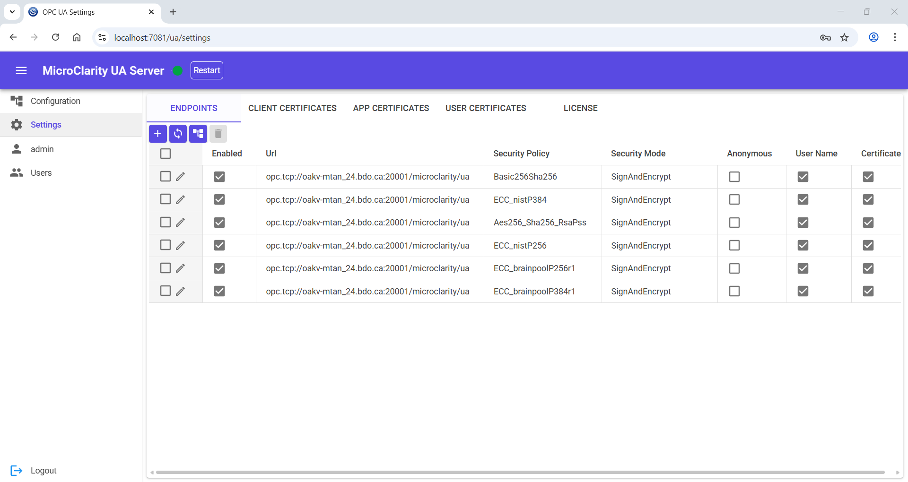Edit the ECC_brainpoolP384r1 endpoint with pencil icon

tap(180, 292)
